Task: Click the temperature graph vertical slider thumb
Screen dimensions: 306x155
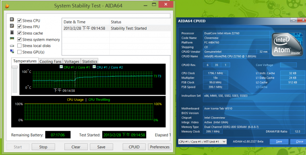Action: [x=14, y=67]
